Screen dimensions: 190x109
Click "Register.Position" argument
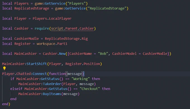[x=83, y=64]
